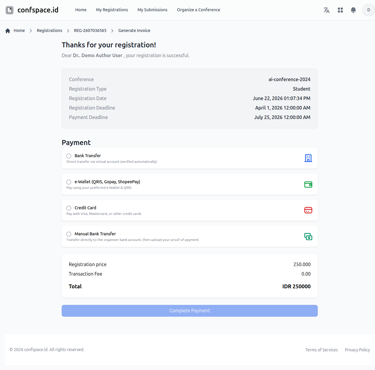
Task: Click the confspace.id brand name
Action: [x=38, y=10]
